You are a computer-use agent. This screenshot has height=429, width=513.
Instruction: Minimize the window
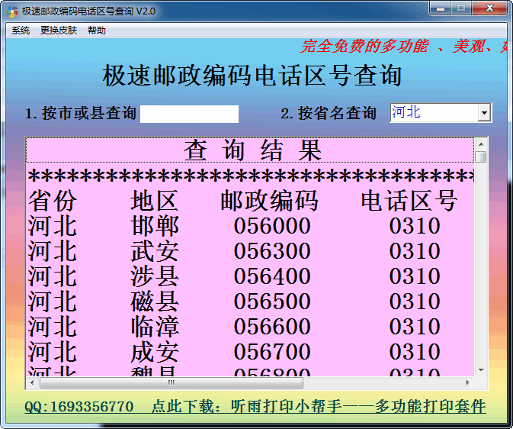click(x=441, y=8)
